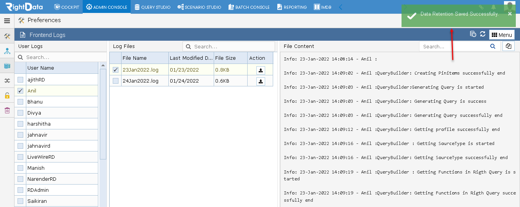The width and height of the screenshot is (520, 207).
Task: Click the left navigation arrow after IMDB
Action: pyautogui.click(x=341, y=7)
